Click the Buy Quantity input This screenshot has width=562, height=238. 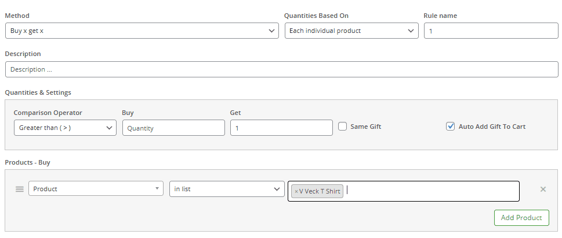(173, 128)
